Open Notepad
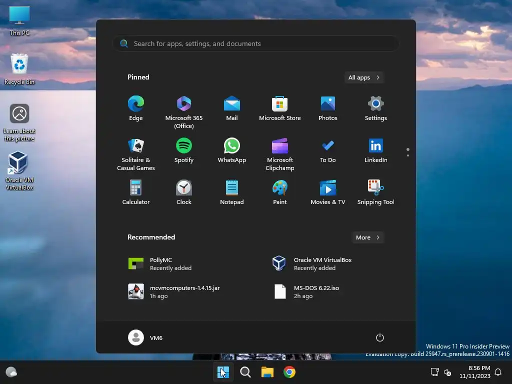Image resolution: width=512 pixels, height=384 pixels. (x=232, y=192)
